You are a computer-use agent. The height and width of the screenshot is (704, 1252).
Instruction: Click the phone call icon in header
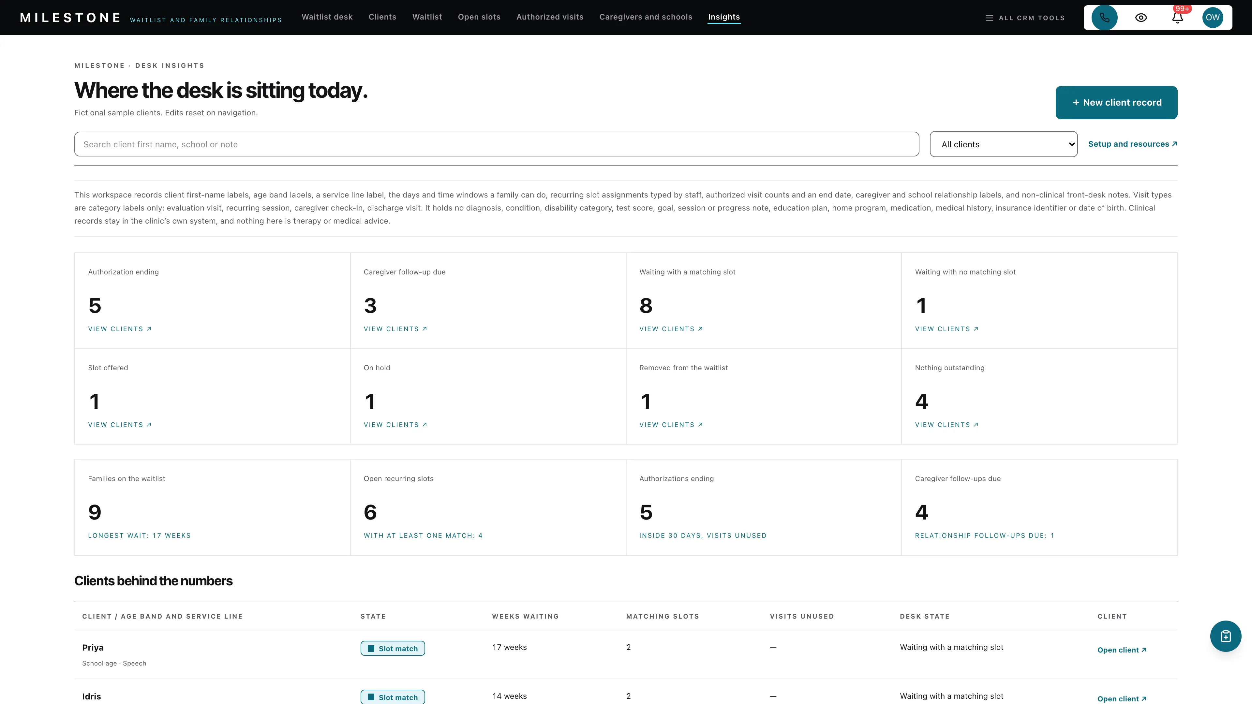(x=1104, y=18)
